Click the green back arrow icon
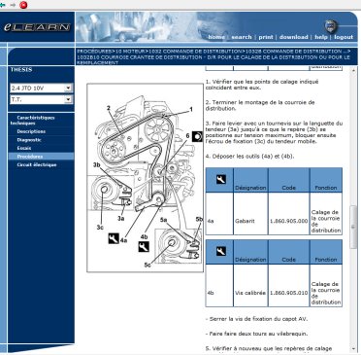The width and height of the screenshot is (361, 355). click(x=2, y=5)
